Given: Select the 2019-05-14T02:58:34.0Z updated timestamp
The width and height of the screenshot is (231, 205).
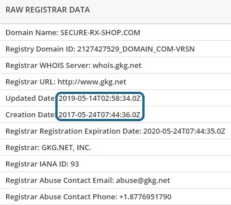Looking at the screenshot, I should coord(99,99).
